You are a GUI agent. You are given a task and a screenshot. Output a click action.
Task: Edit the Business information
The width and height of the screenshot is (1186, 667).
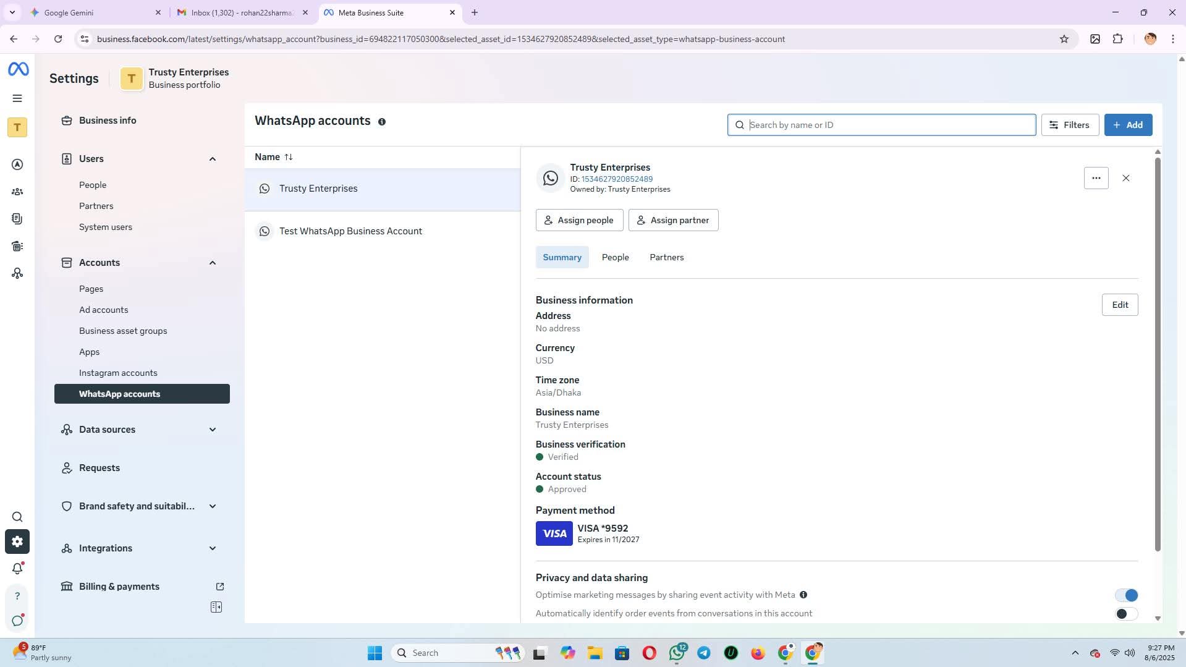[x=1119, y=305]
